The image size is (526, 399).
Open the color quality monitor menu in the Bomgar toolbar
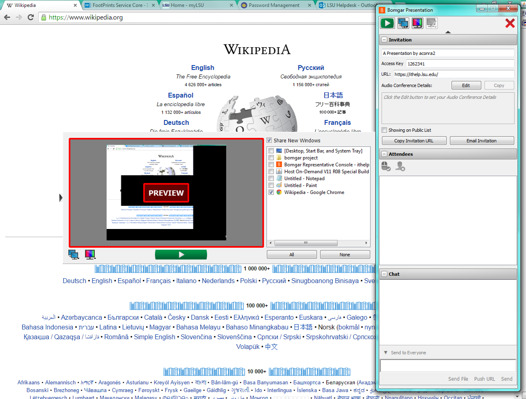pyautogui.click(x=417, y=23)
